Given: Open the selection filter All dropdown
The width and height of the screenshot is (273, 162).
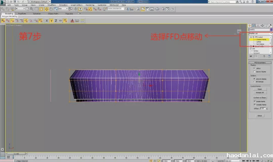Looking at the screenshot, I should click(x=20, y=9).
